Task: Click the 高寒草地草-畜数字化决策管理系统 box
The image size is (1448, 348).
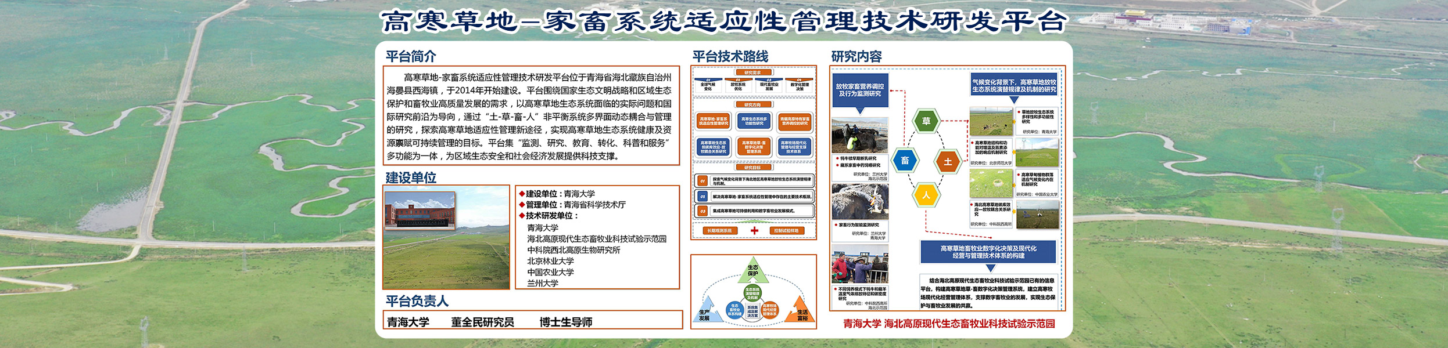Action: click(754, 147)
